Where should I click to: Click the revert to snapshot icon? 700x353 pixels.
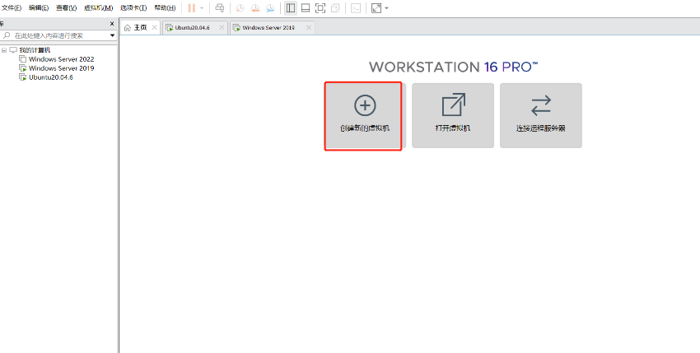point(255,8)
